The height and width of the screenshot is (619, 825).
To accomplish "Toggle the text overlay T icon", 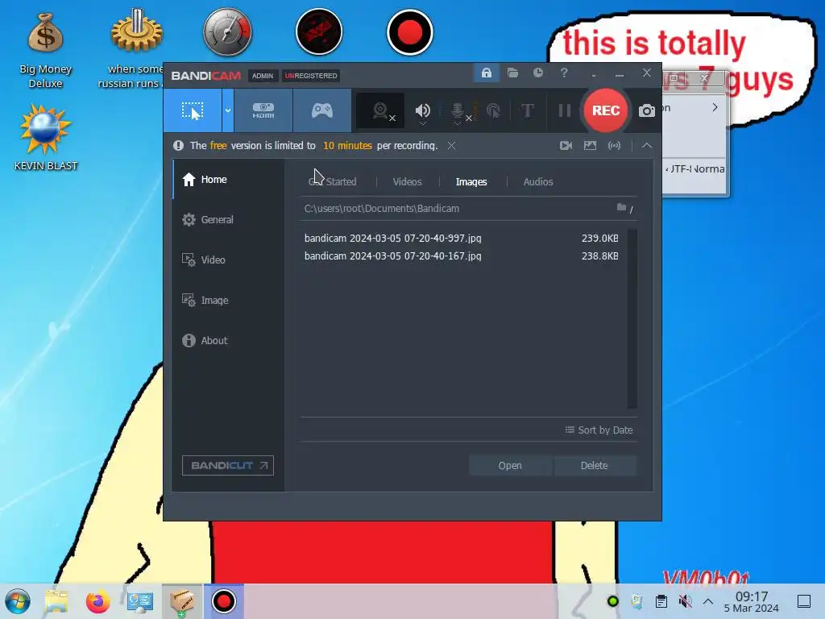I will [x=527, y=110].
